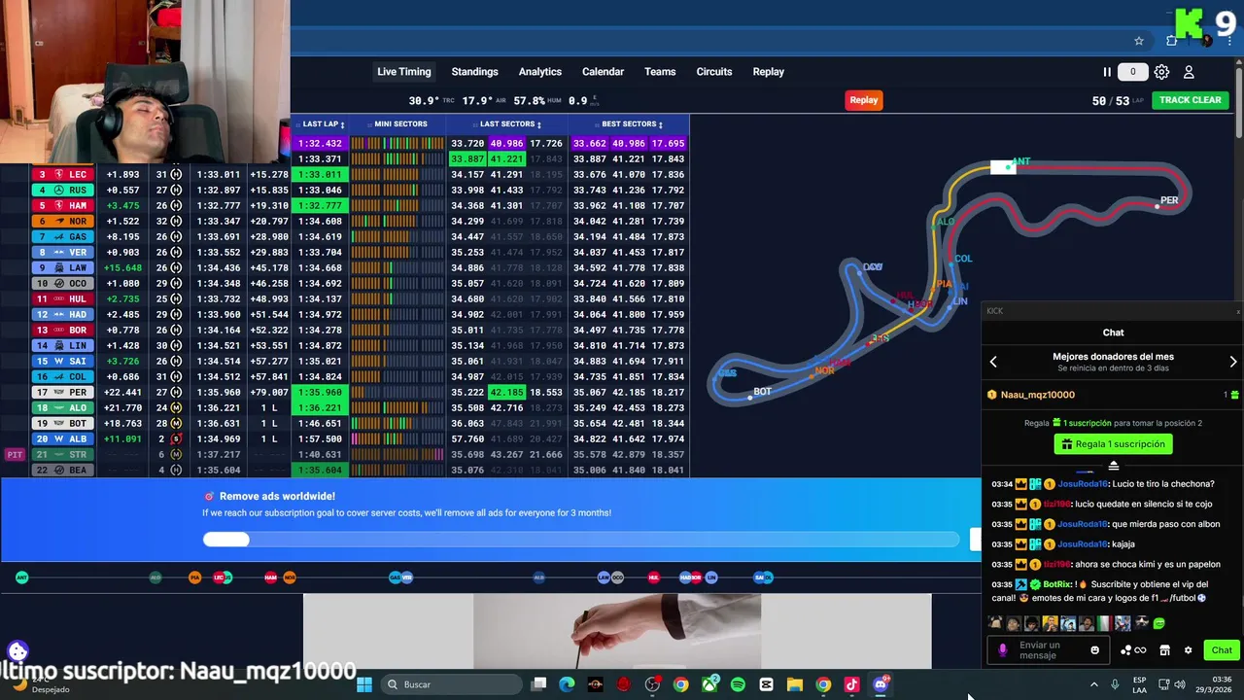The image size is (1244, 700).
Task: Collapse the donors panel with eject arrow
Action: (x=1113, y=467)
